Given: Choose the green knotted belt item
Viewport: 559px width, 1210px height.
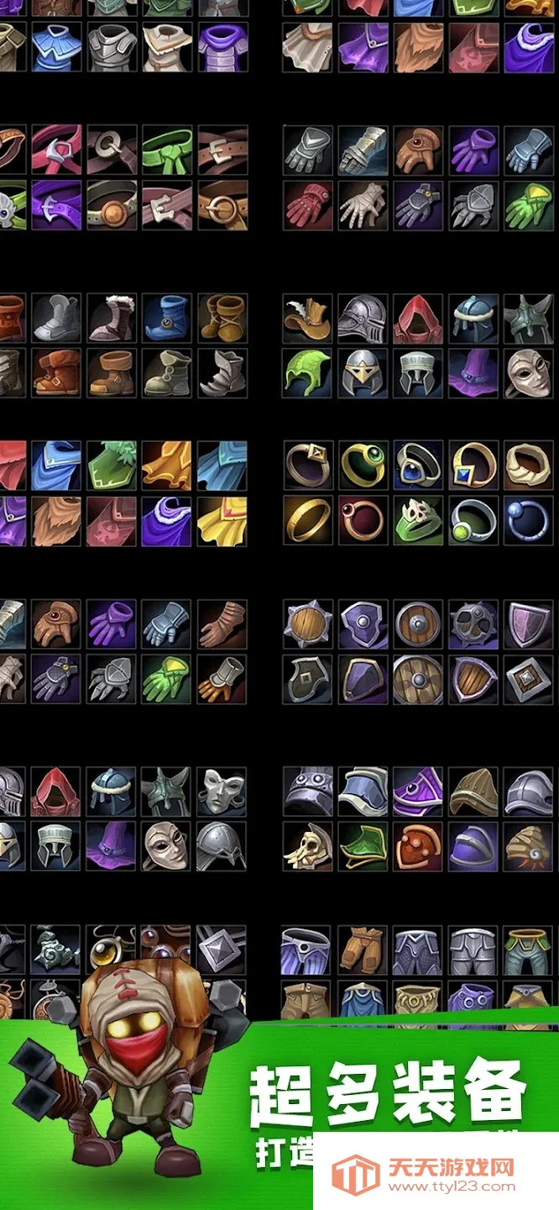Looking at the screenshot, I should point(166,150).
